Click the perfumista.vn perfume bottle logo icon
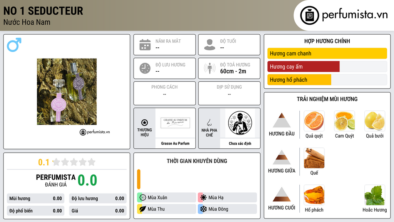 point(310,15)
